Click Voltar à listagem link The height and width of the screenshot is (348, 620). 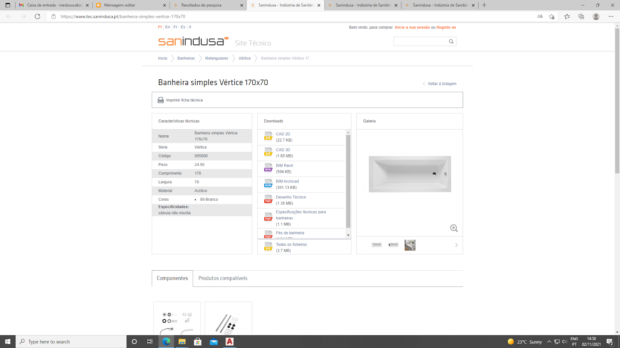point(439,84)
